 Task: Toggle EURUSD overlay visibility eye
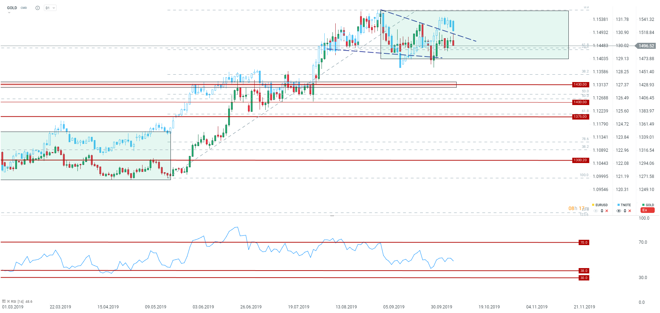pos(596,211)
